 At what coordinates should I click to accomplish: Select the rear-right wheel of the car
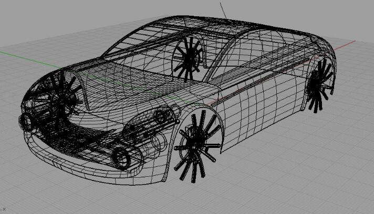[x=319, y=85]
